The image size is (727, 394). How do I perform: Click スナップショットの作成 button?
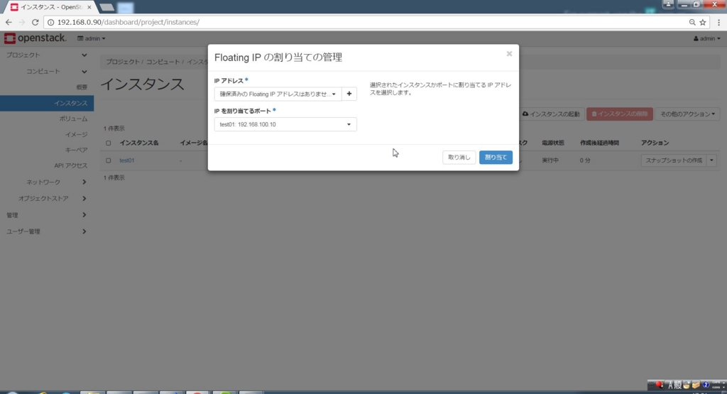(x=674, y=160)
